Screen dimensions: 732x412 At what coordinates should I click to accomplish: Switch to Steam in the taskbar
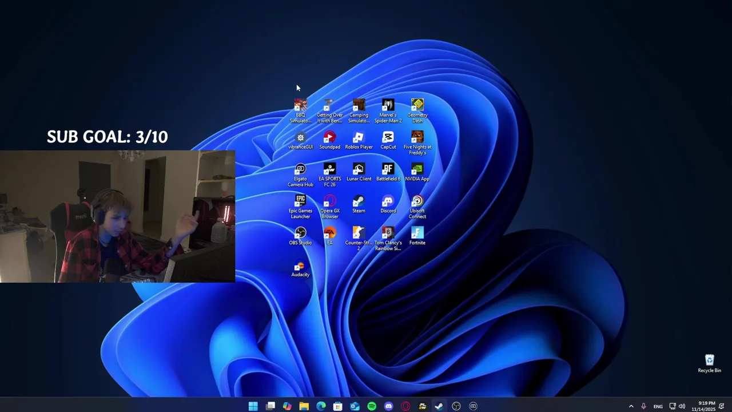(439, 406)
